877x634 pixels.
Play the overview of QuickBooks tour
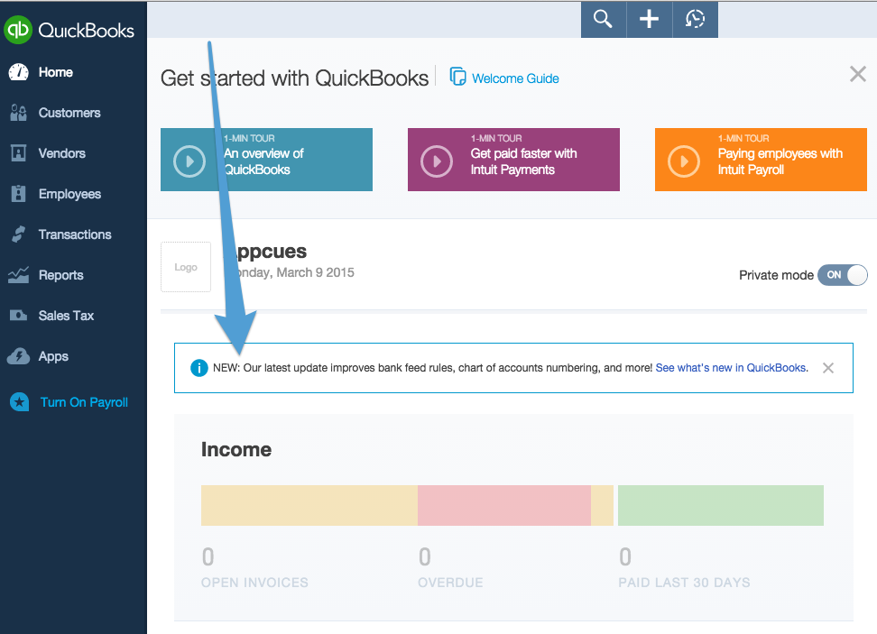tap(189, 161)
